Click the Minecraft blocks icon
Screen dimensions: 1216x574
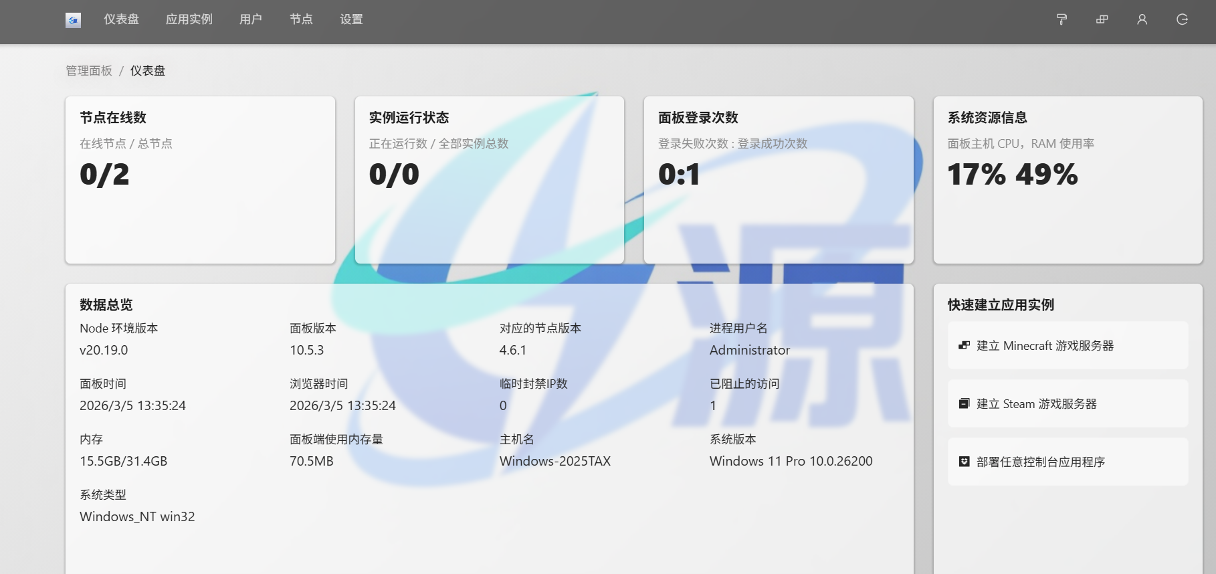[964, 345]
